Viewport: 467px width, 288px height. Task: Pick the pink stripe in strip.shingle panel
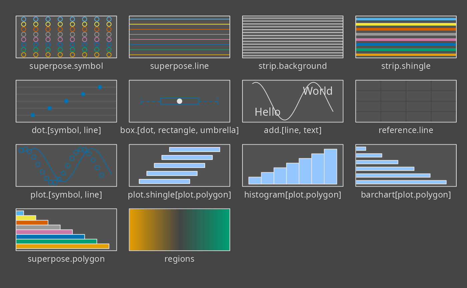click(406, 40)
